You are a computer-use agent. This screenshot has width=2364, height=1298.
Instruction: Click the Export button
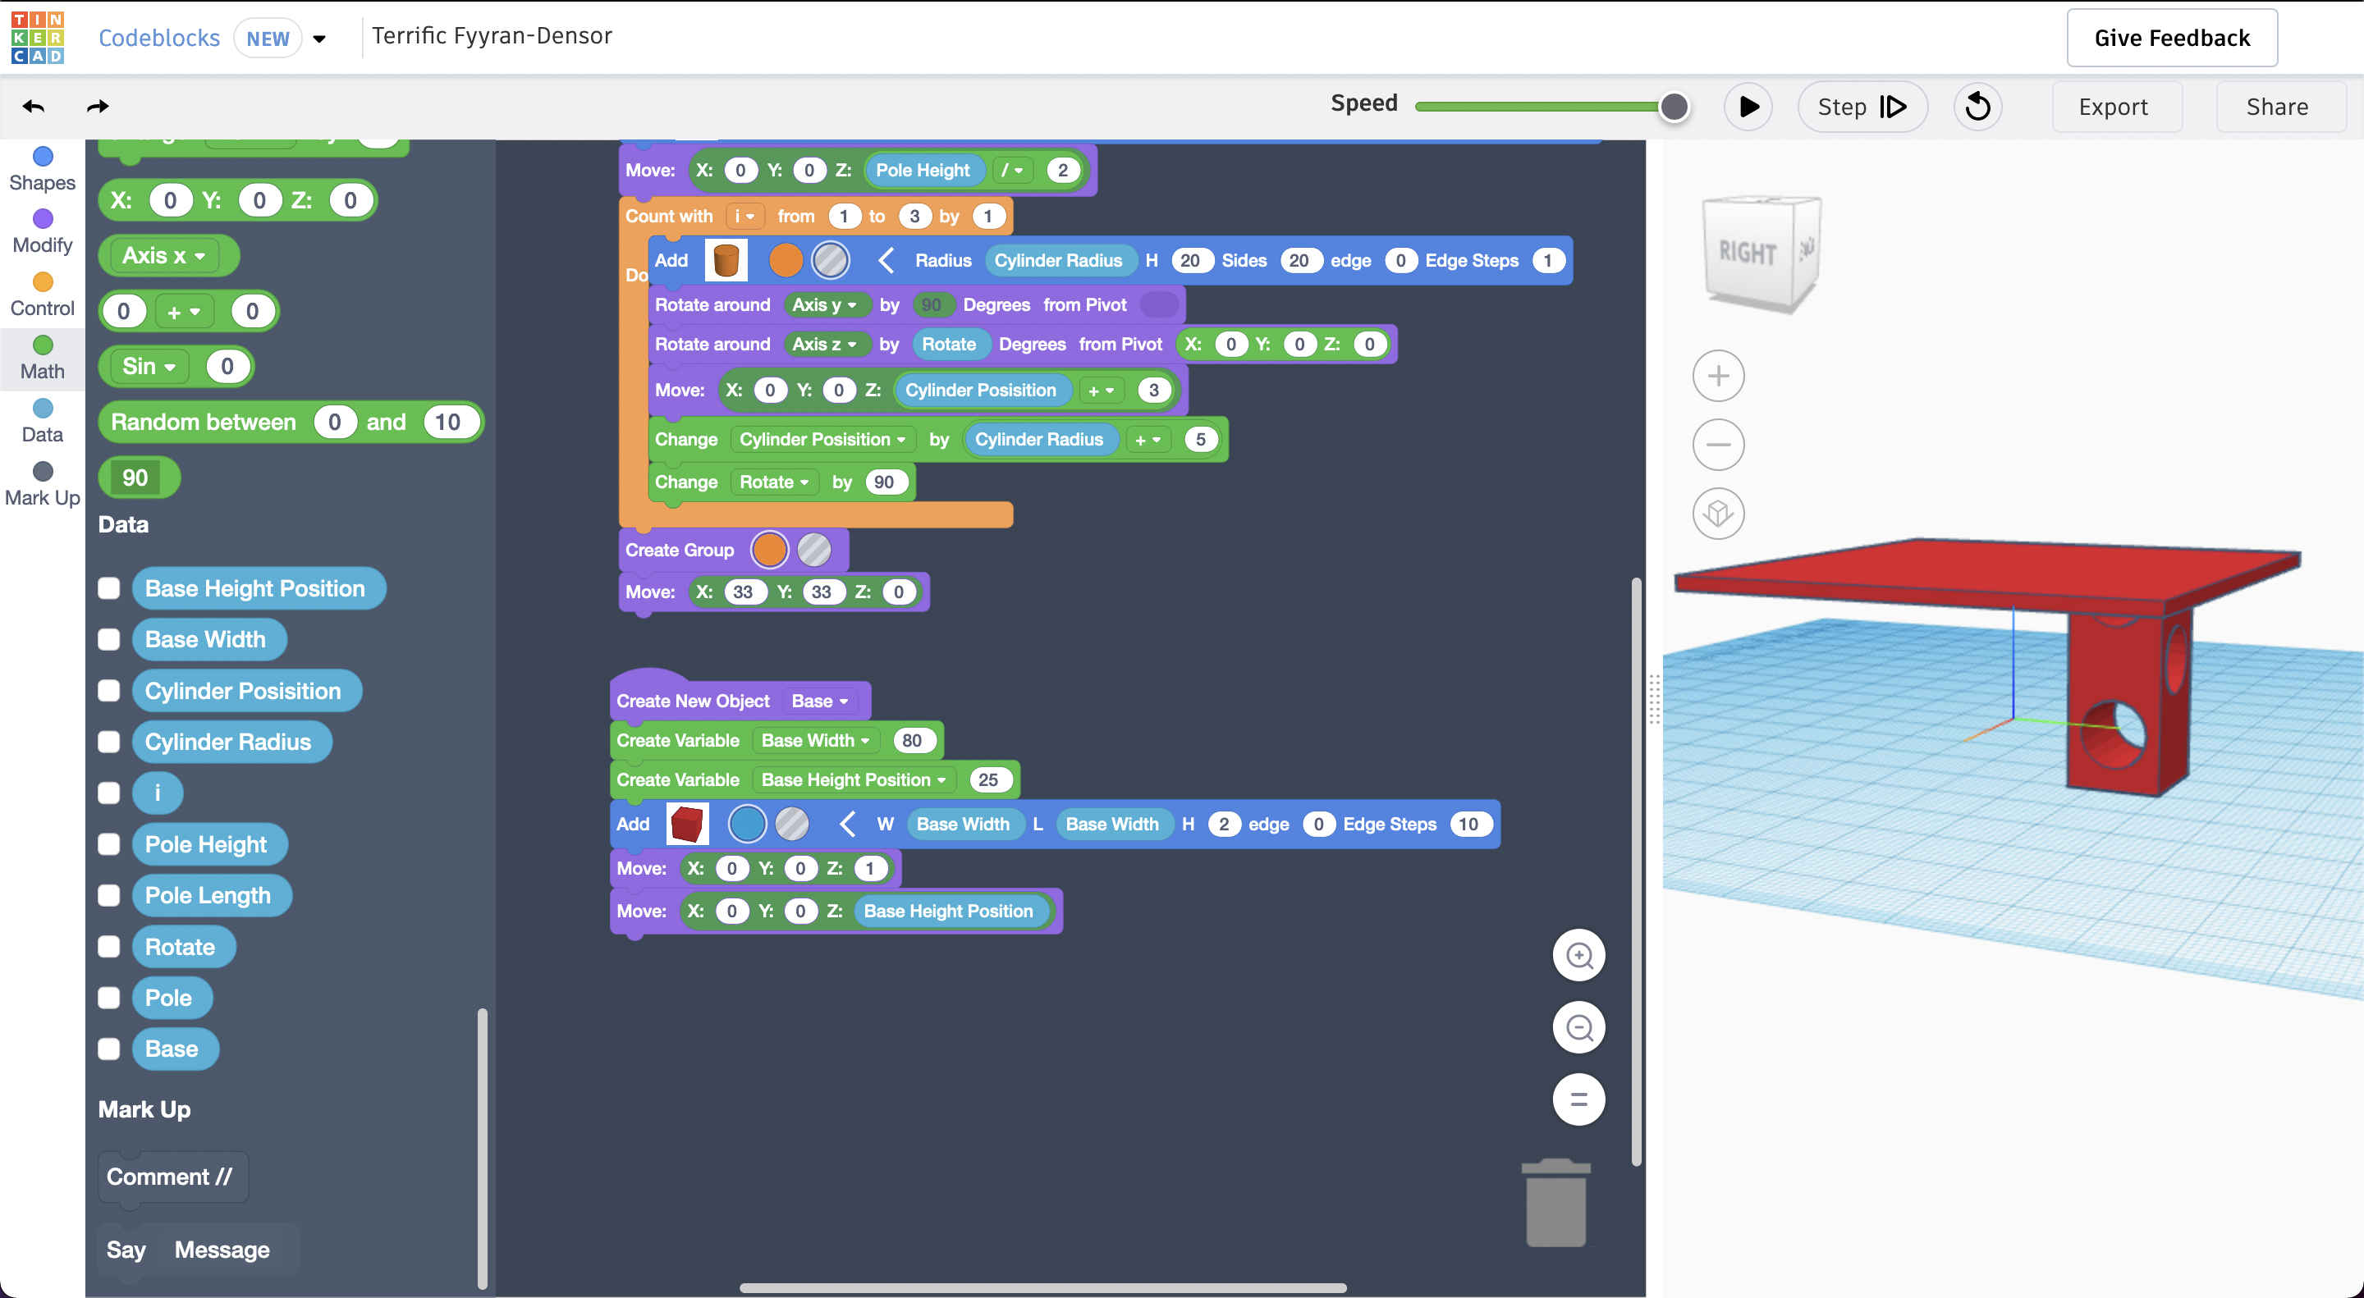(x=2113, y=106)
